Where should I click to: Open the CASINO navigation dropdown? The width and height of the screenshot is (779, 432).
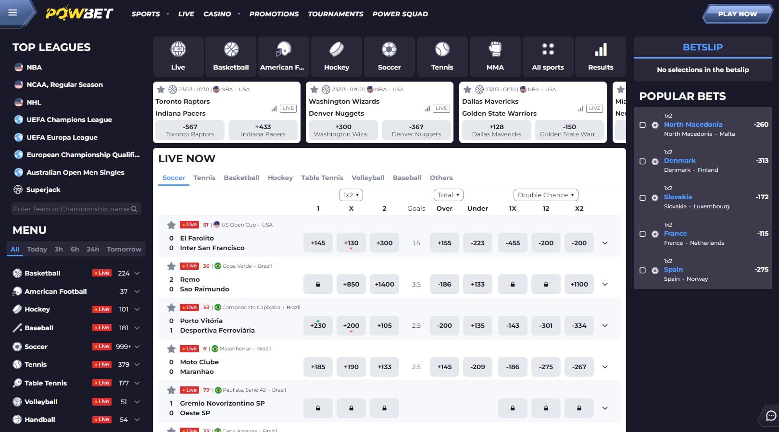point(222,14)
